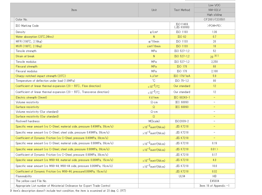Click the 'ISO11469 (JIS K6999)' test method cell
Image resolution: width=262 pixels, height=195 pixels.
coord(182,26)
